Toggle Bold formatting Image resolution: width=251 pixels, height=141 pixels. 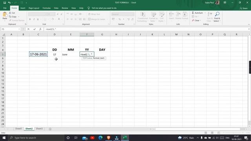click(30, 19)
